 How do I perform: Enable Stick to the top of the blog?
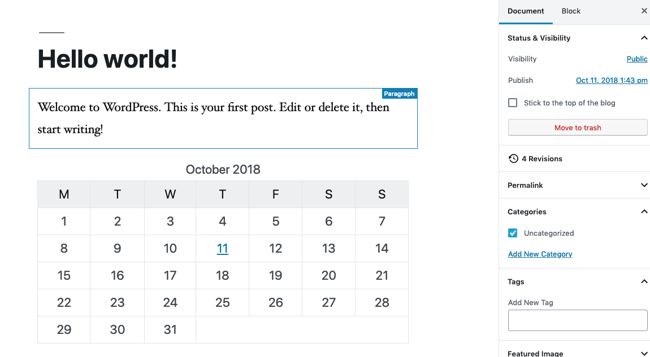click(x=512, y=103)
